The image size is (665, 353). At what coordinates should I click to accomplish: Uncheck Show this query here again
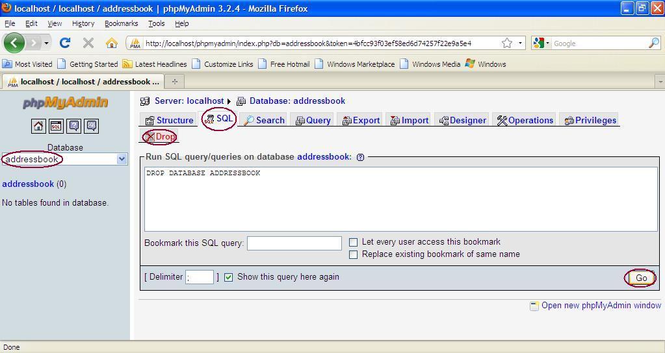point(229,277)
